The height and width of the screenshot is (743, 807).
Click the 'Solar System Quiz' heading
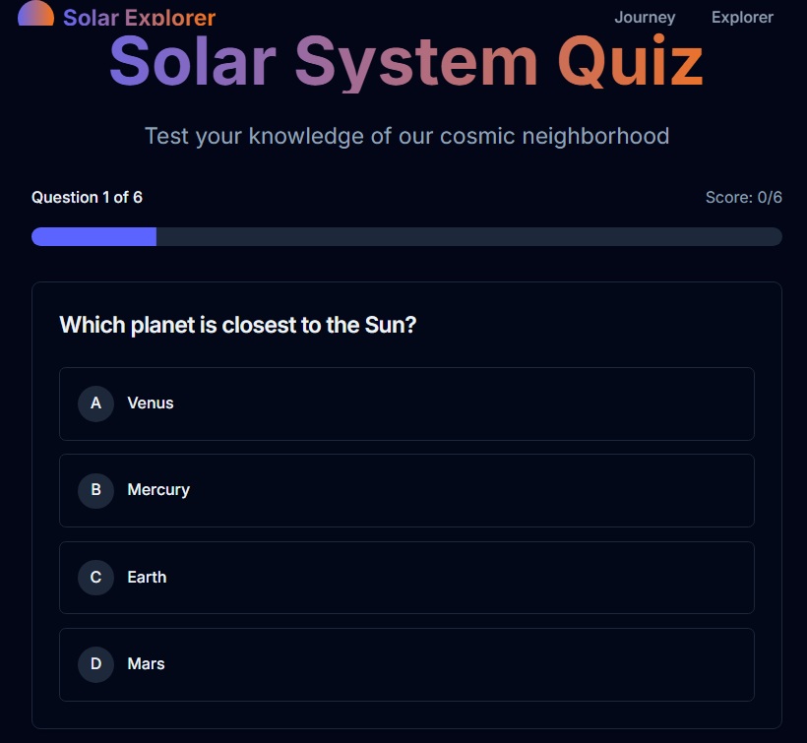[x=406, y=61]
